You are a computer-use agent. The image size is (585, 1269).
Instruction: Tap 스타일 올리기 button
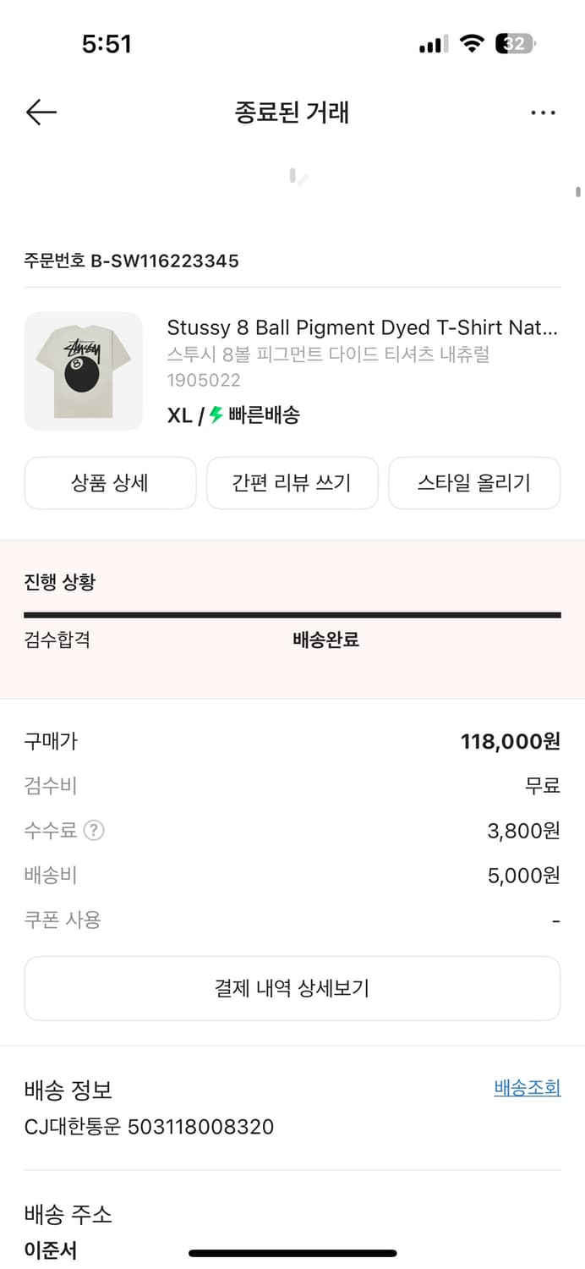(474, 483)
